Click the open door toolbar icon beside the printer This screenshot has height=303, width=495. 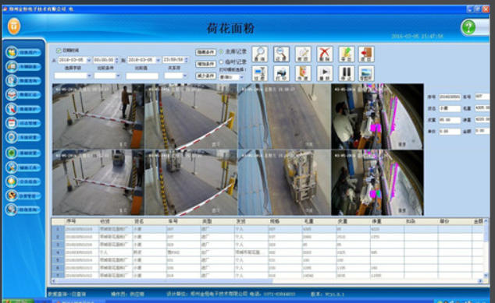click(x=303, y=73)
